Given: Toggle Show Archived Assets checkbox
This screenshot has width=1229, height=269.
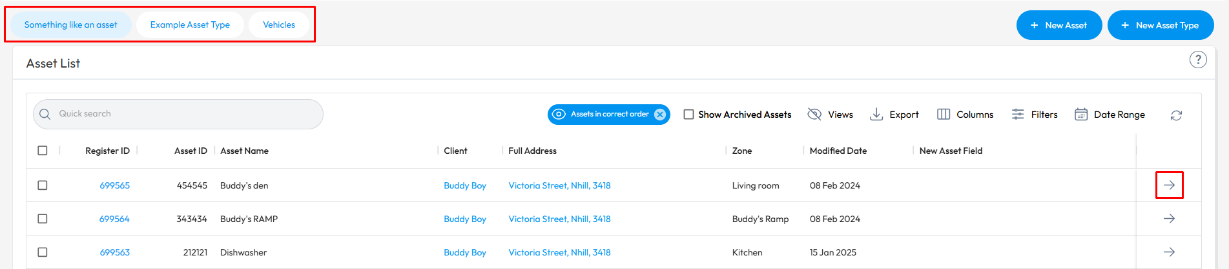Looking at the screenshot, I should tap(689, 115).
